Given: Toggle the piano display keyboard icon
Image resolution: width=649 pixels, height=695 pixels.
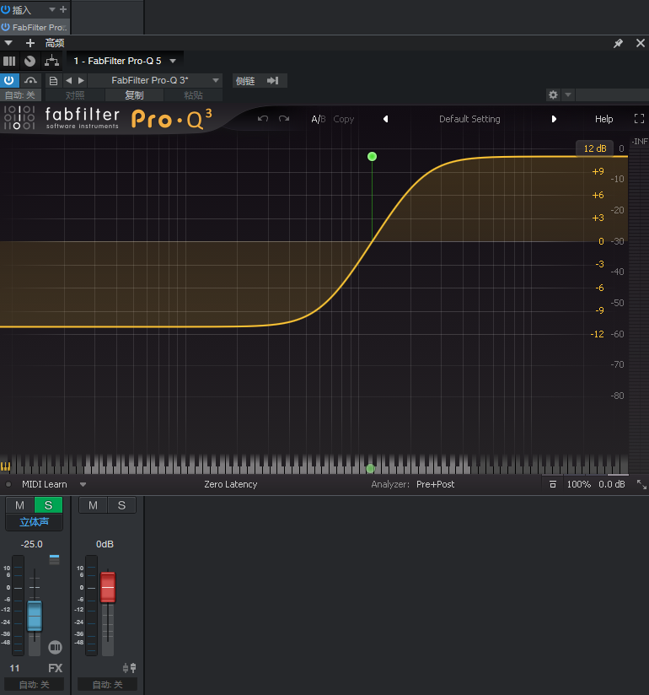Looking at the screenshot, I should (x=5, y=466).
